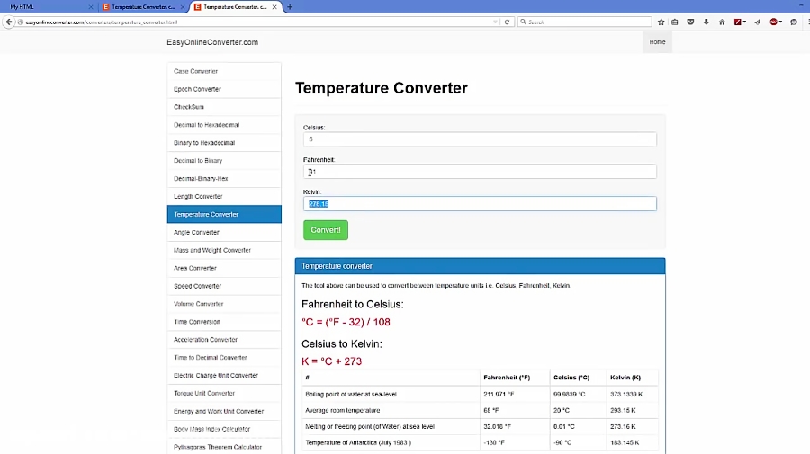The width and height of the screenshot is (810, 454).
Task: Click the send/share paper plane icon
Action: pos(757,22)
